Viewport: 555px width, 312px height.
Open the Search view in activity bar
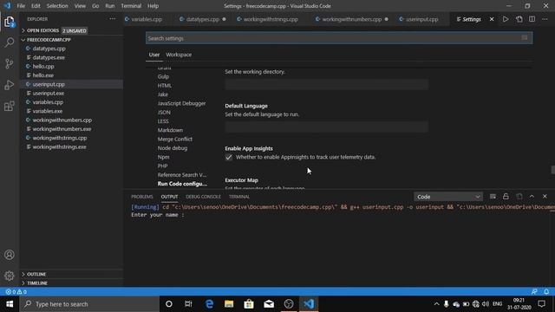pyautogui.click(x=10, y=42)
